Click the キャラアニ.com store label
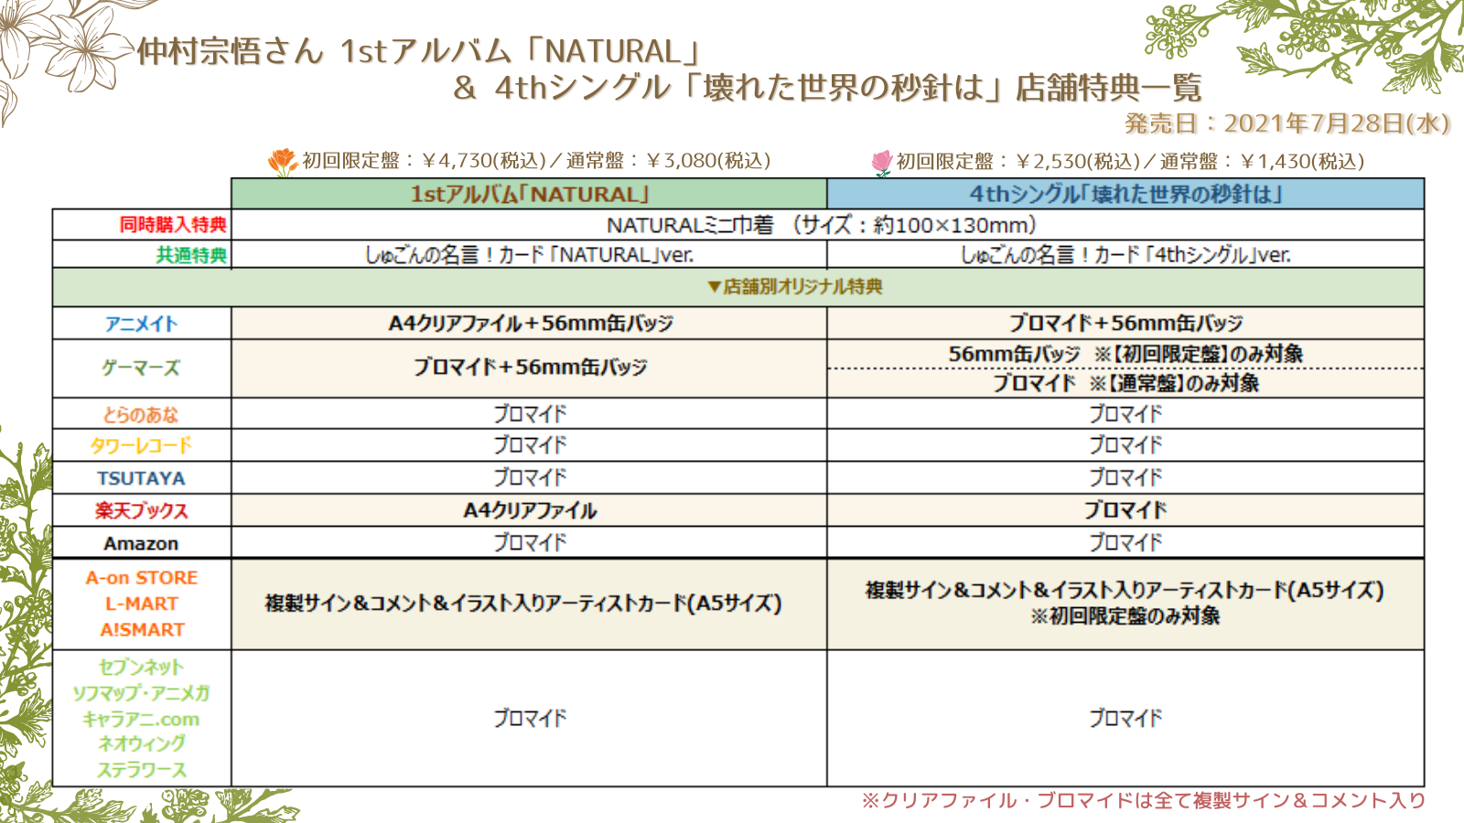The height and width of the screenshot is (823, 1464). click(x=142, y=720)
